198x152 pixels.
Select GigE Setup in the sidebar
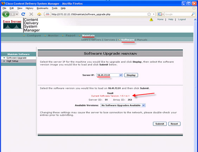point(12,61)
